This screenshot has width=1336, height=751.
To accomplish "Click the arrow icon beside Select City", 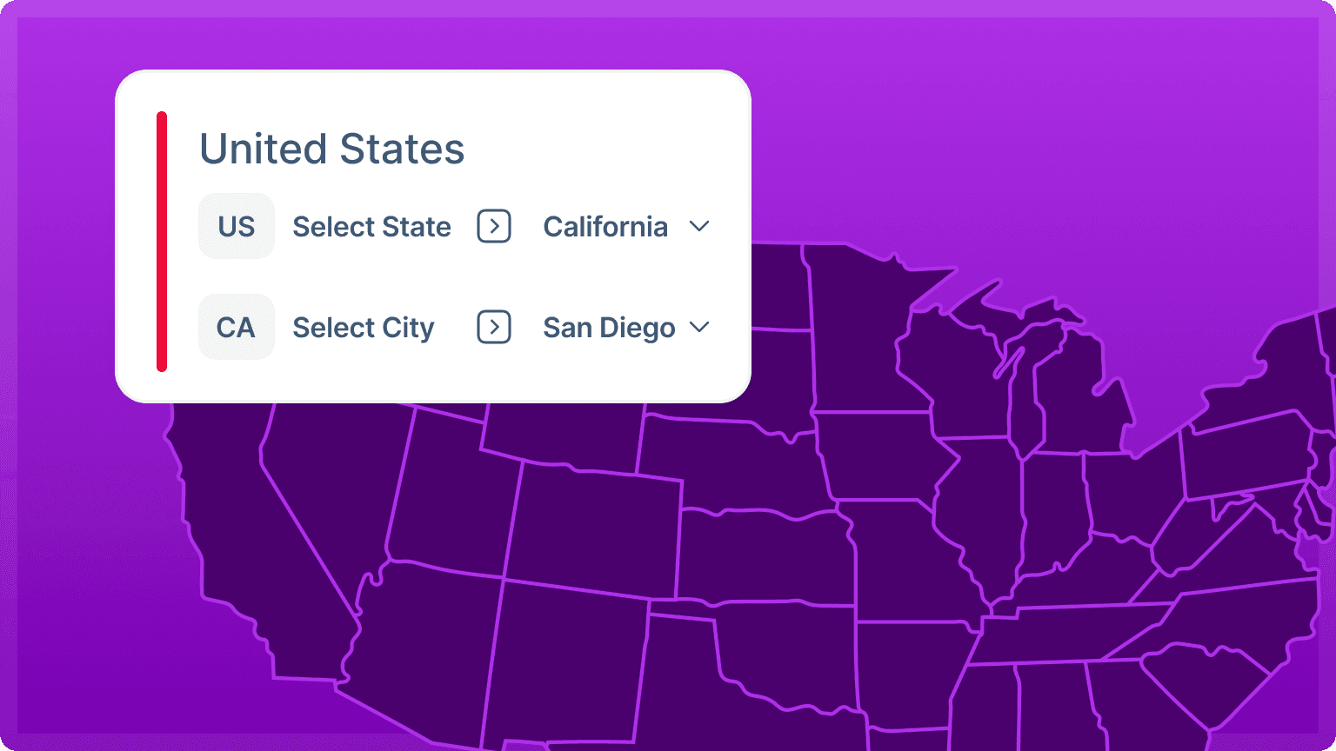I will 494,328.
